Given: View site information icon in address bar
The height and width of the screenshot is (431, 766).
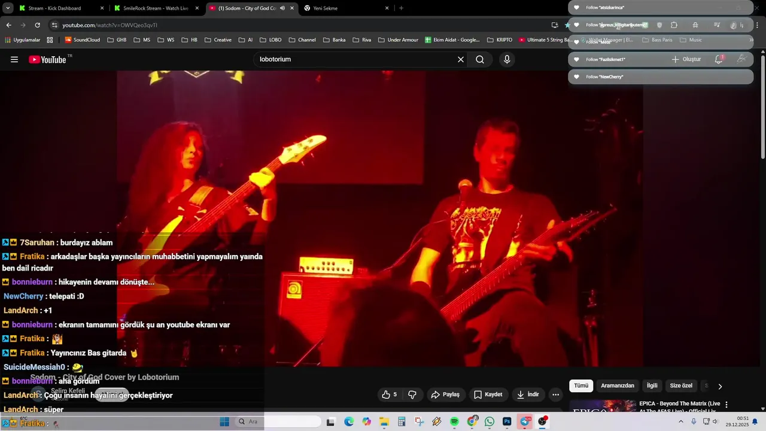Looking at the screenshot, I should (x=54, y=25).
